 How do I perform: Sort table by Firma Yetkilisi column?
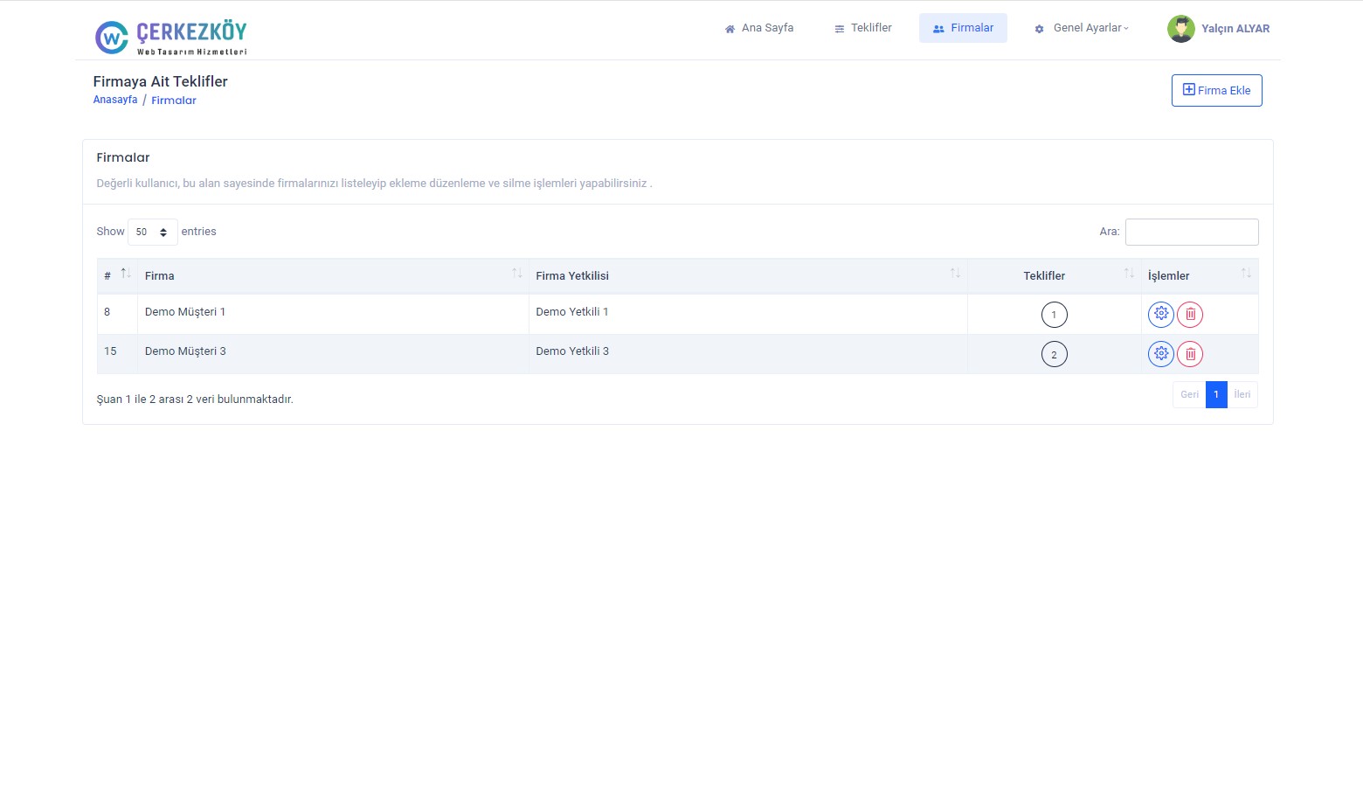point(747,275)
